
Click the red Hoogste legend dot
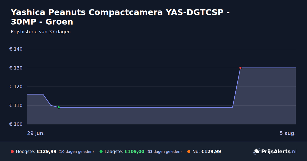pos(12,152)
